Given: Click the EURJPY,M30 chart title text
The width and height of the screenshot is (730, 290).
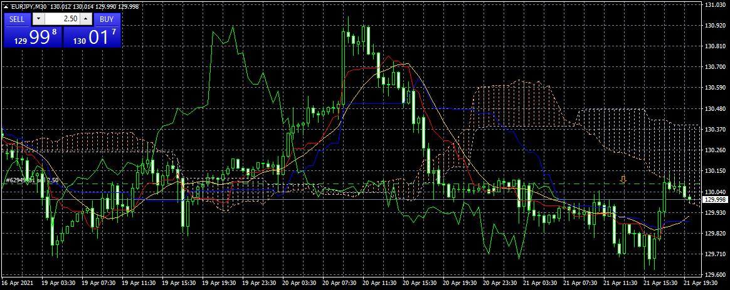Looking at the screenshot, I should coord(29,8).
